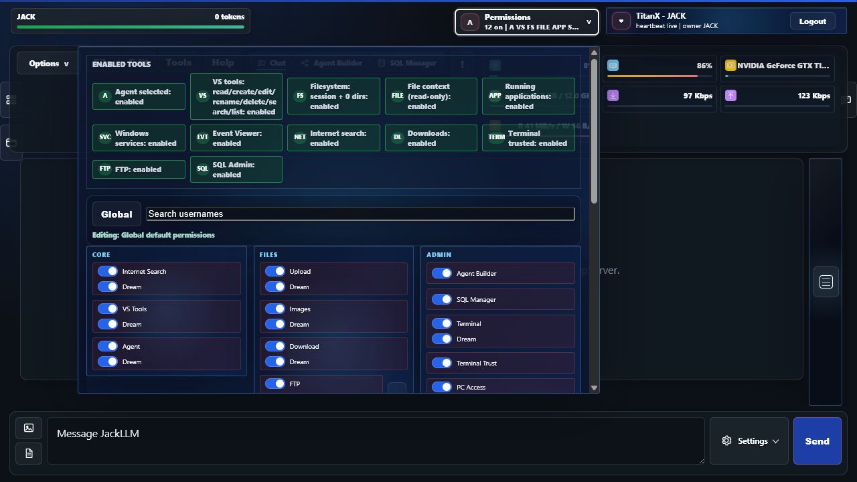Toggle the Images permission switch

point(275,309)
